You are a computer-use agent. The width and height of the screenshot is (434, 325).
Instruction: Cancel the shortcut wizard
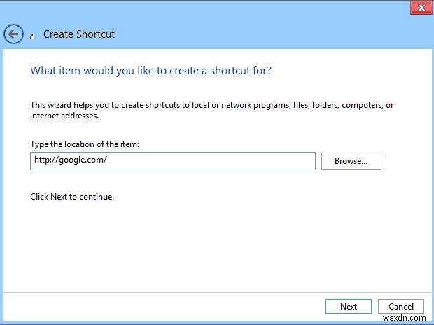pyautogui.click(x=401, y=306)
